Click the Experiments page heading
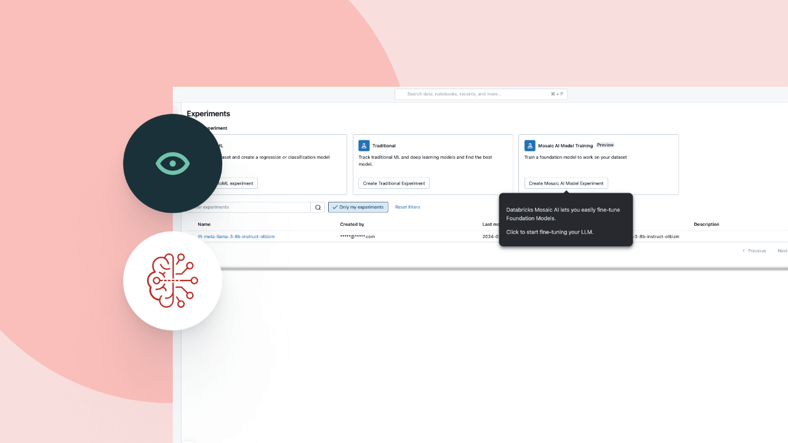The height and width of the screenshot is (443, 788). tap(209, 114)
